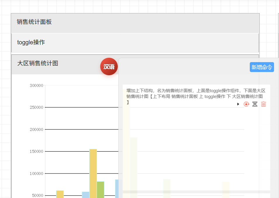Click the 新增命令 button
This screenshot has height=198, width=279.
(262, 67)
